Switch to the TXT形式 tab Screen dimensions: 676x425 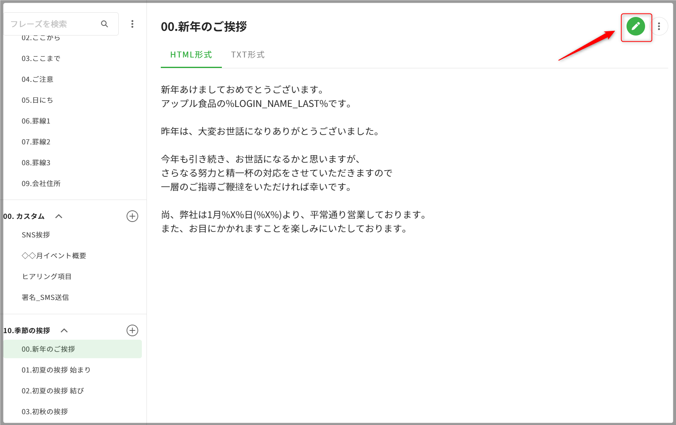[x=248, y=55]
